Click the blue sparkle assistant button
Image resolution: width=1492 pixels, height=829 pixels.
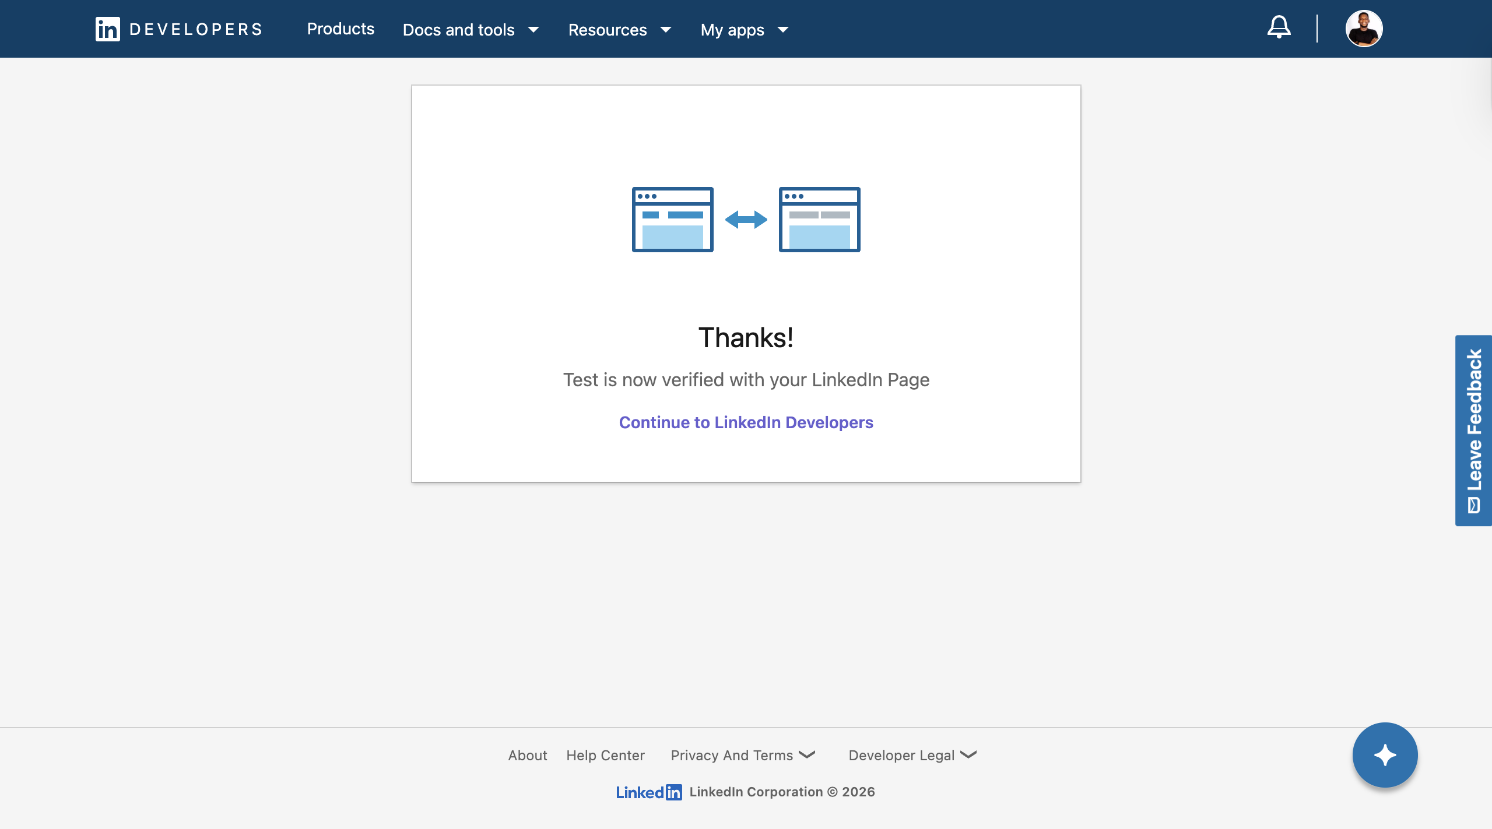point(1385,755)
